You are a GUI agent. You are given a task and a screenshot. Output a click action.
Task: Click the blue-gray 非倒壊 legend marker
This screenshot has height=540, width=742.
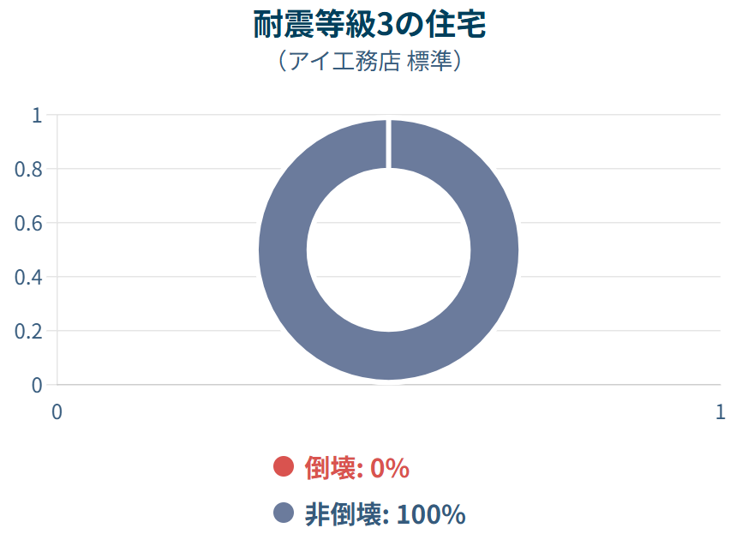click(x=284, y=514)
